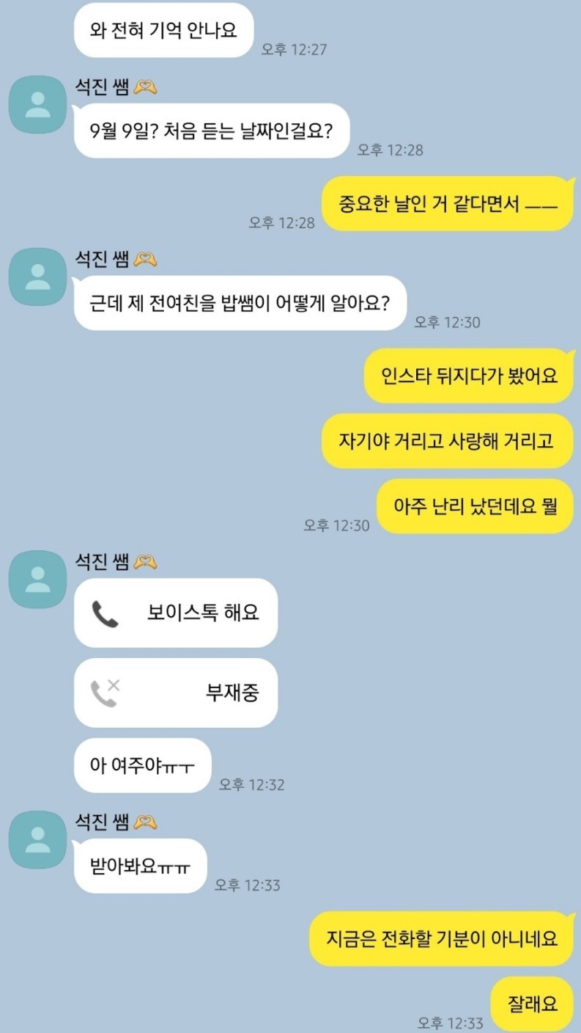Select the 아주 난리 났던데요 뭘 bubble
The height and width of the screenshot is (1033, 581).
(475, 506)
